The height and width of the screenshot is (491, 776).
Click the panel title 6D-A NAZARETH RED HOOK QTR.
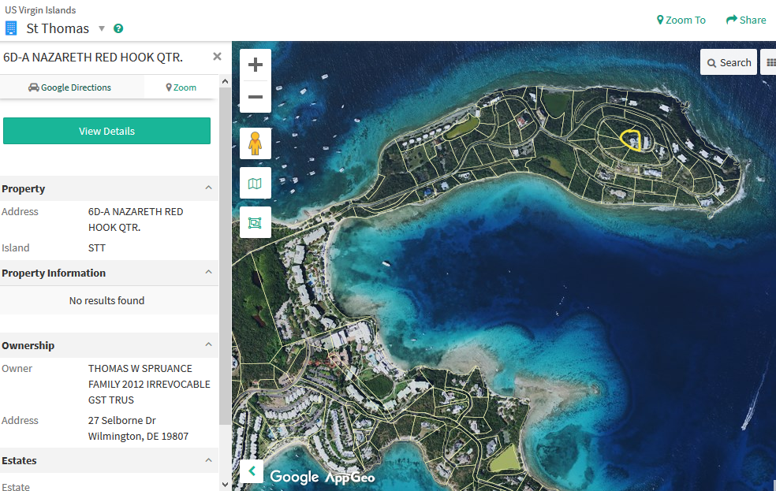pos(93,58)
